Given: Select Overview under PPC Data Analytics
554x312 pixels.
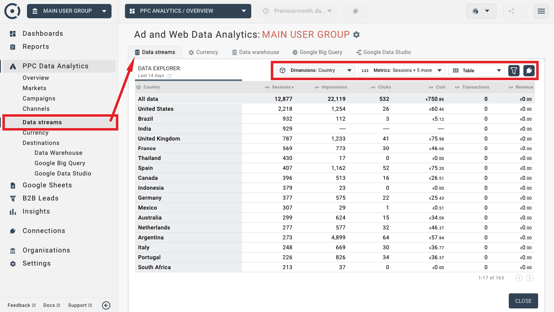Looking at the screenshot, I should click(x=36, y=78).
